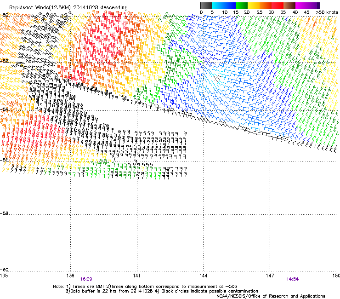Click the latitude axis label -54
This screenshot has height=299, width=340.
tap(4, 109)
